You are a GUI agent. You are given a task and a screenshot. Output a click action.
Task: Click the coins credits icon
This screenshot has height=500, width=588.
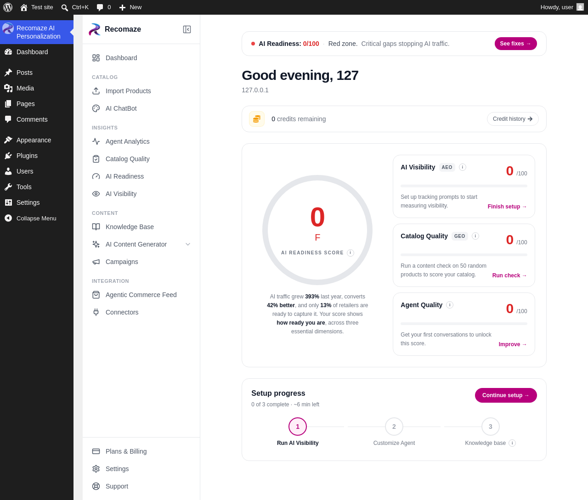[257, 119]
